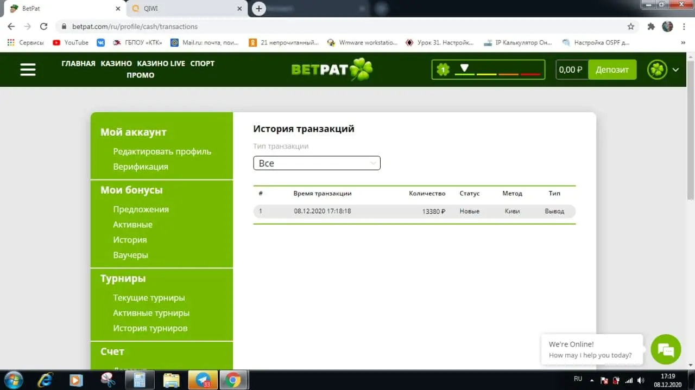Open СПОРТ in the top navigation
This screenshot has height=390, width=695.
[203, 63]
